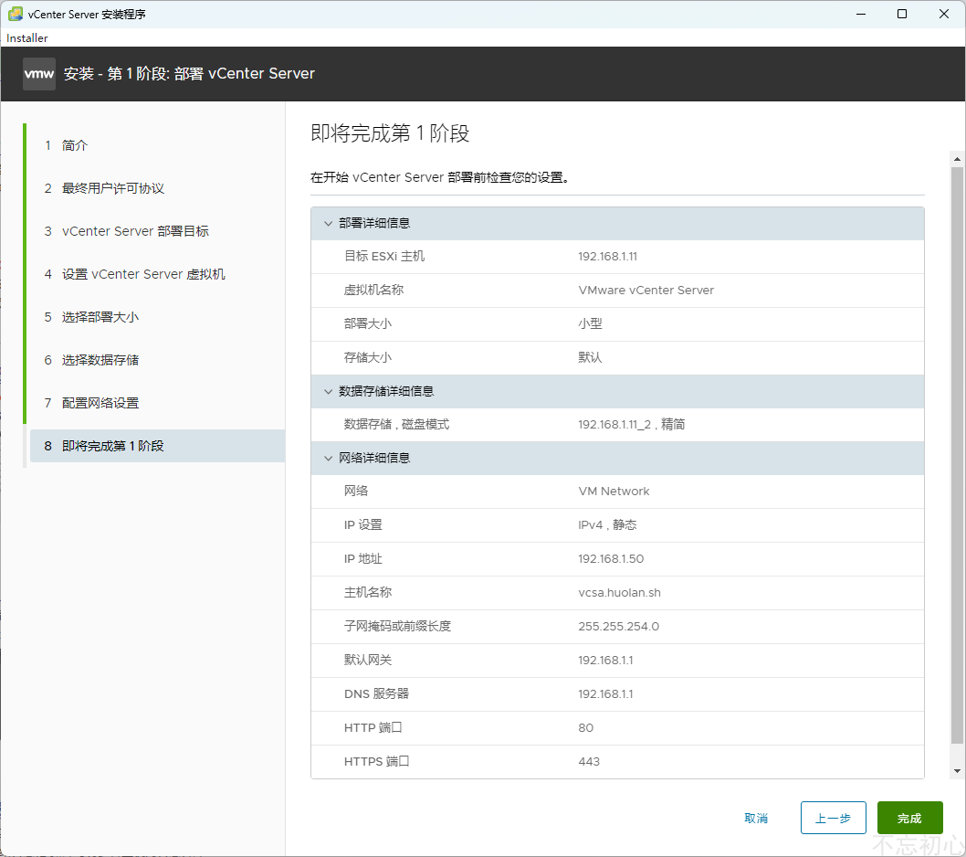The image size is (966, 857).
Task: Click the IP setting value IPv4，静态
Action: coord(607,525)
